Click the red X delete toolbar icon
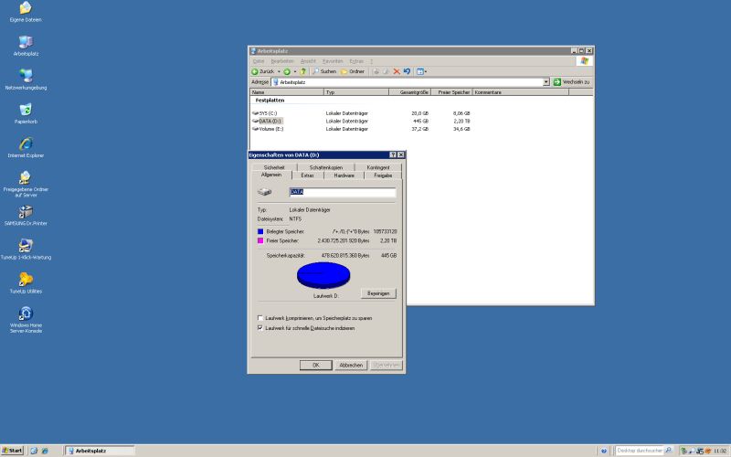 397,71
